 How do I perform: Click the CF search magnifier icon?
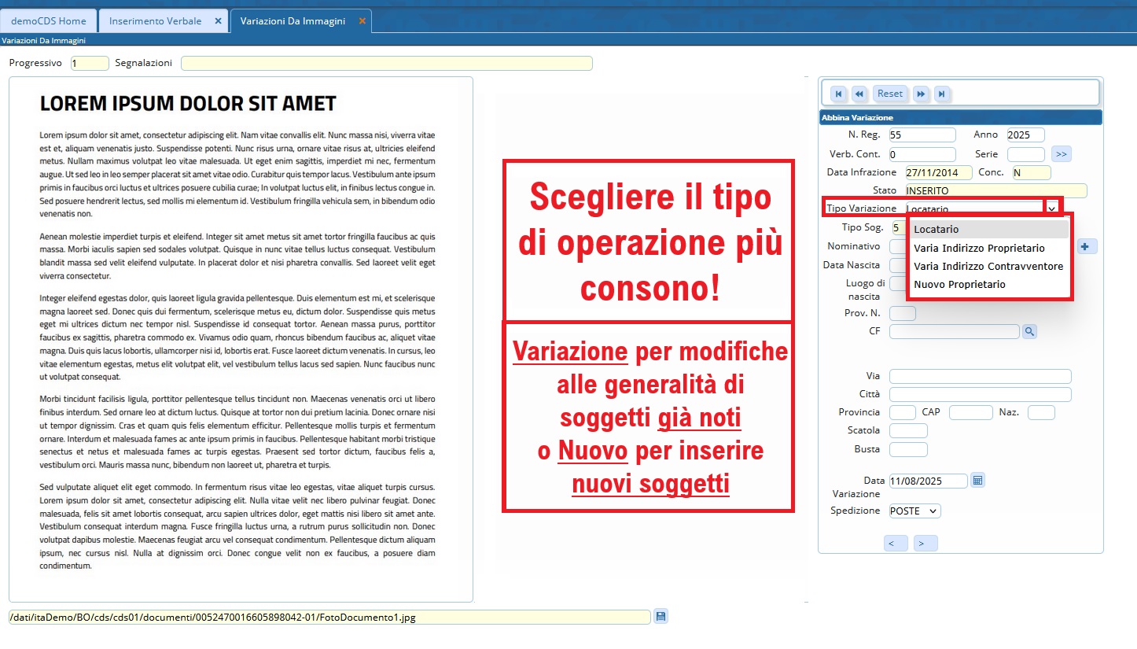click(1029, 332)
